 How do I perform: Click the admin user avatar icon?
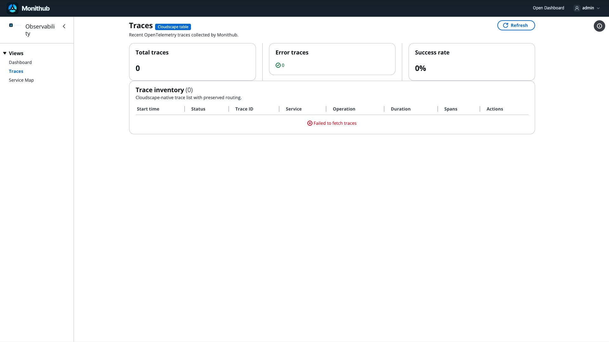[577, 8]
